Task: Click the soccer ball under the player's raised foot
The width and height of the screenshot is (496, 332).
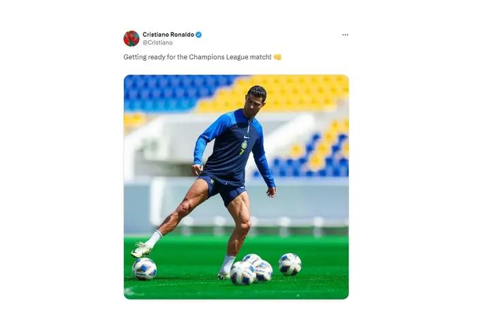Action: coord(144,269)
